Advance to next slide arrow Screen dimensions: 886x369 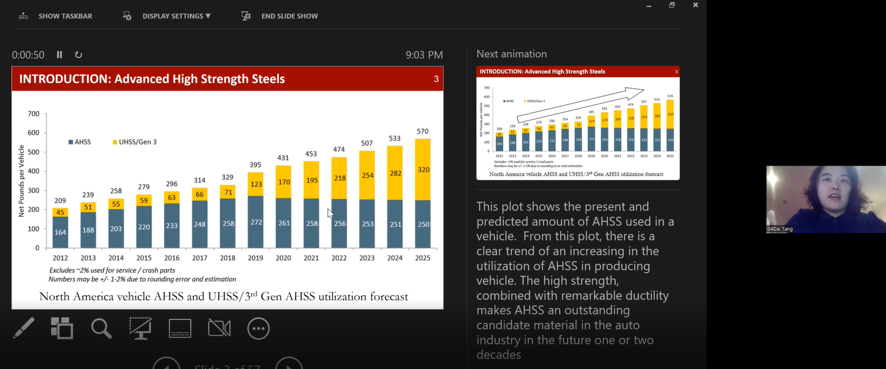(289, 364)
